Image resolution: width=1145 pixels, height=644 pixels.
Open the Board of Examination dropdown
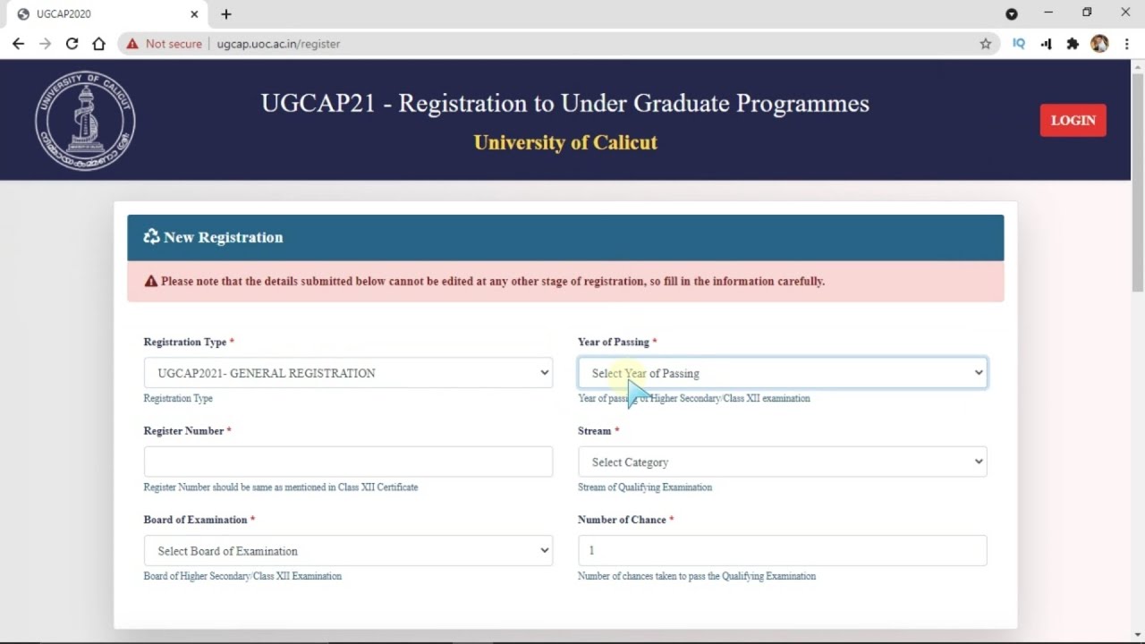(348, 550)
